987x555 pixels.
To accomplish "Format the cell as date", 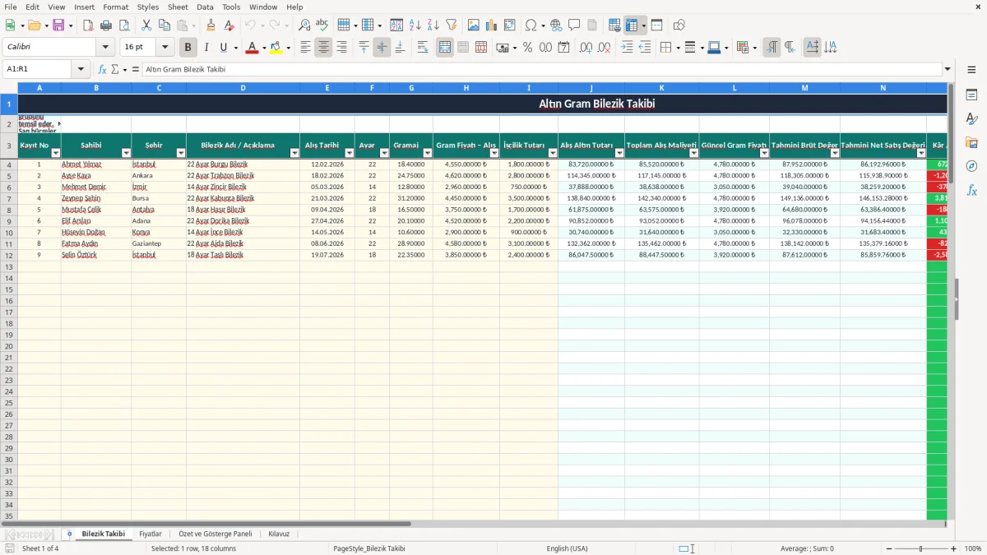I will click(x=564, y=48).
